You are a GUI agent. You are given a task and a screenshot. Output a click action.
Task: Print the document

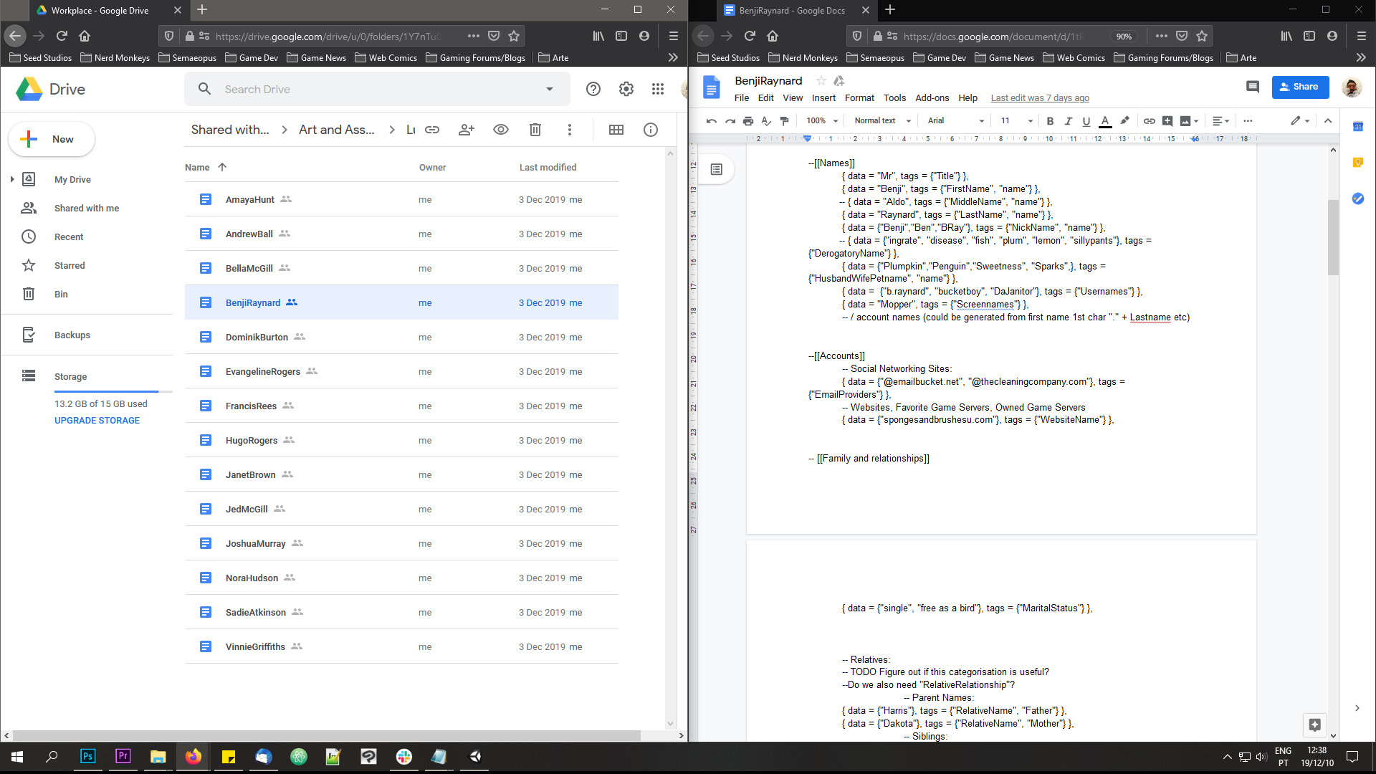(748, 121)
